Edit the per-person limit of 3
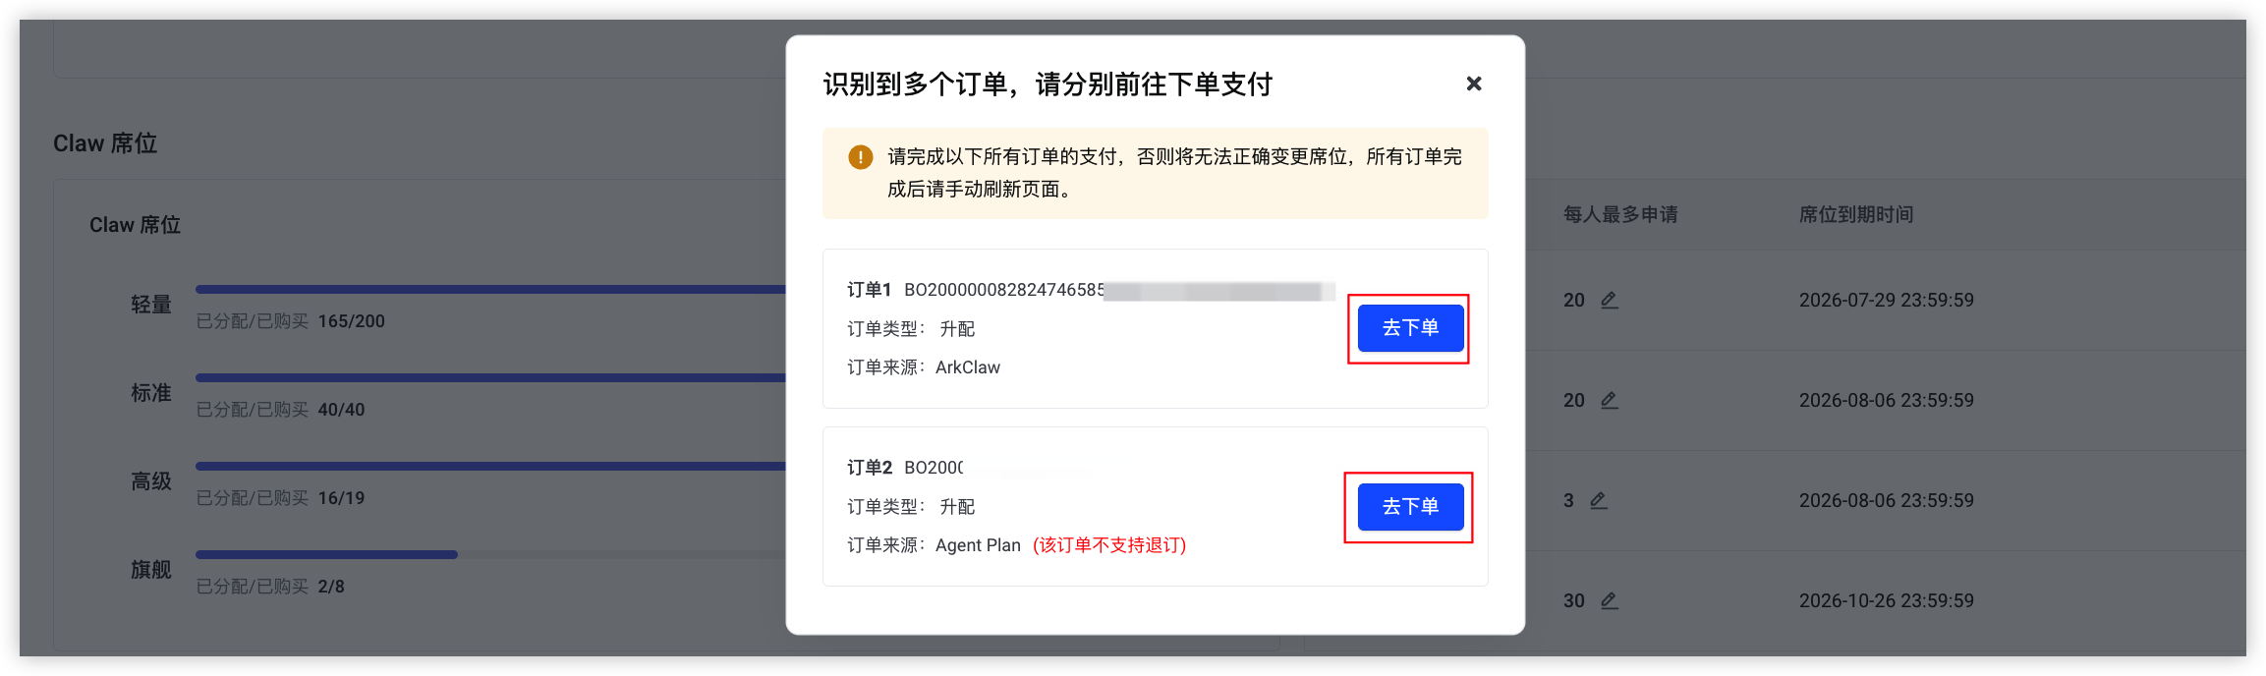This screenshot has height=676, width=2266. 1599,500
